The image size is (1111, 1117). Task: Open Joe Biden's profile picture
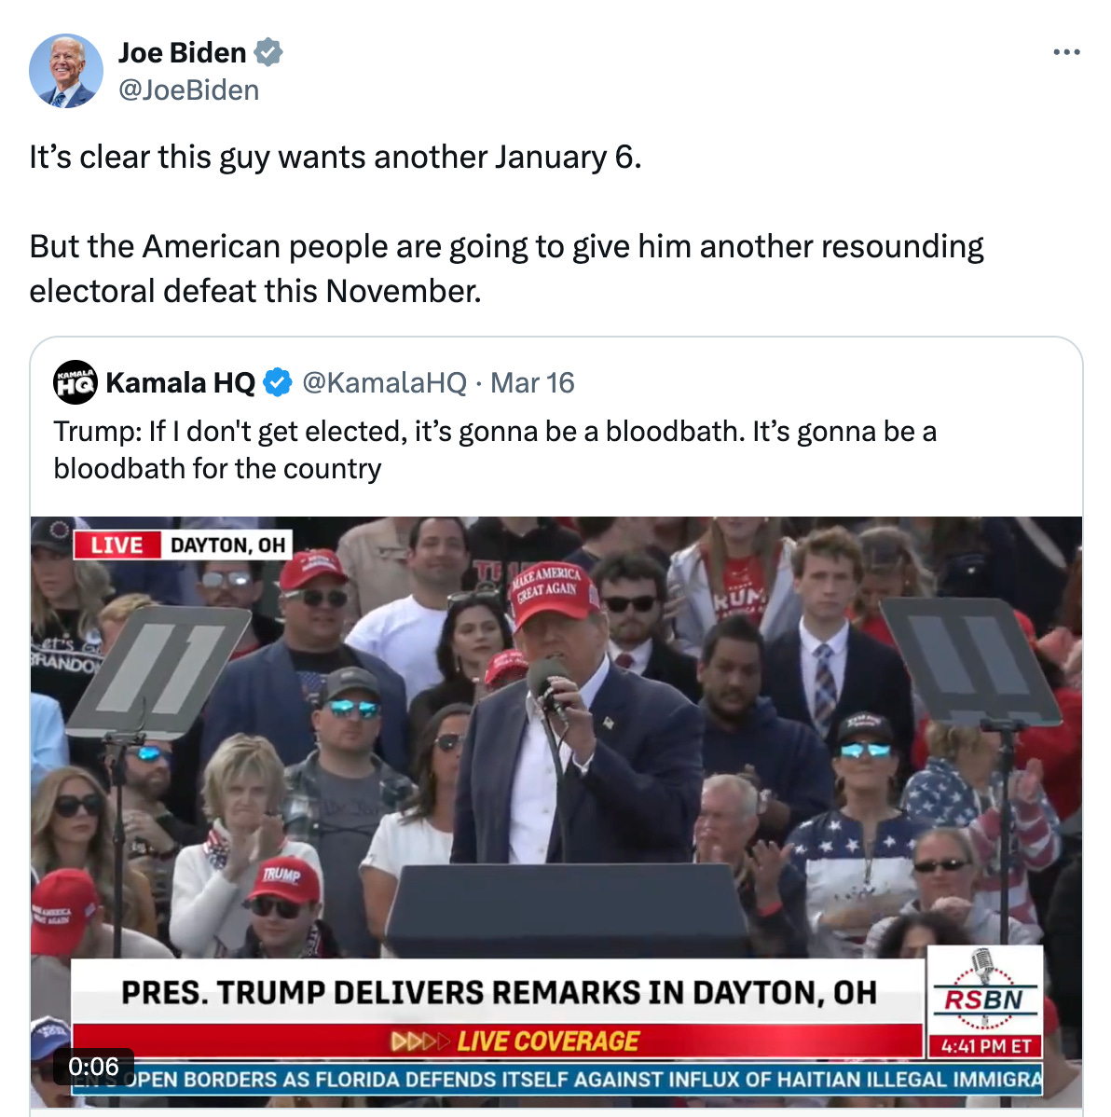click(x=66, y=71)
